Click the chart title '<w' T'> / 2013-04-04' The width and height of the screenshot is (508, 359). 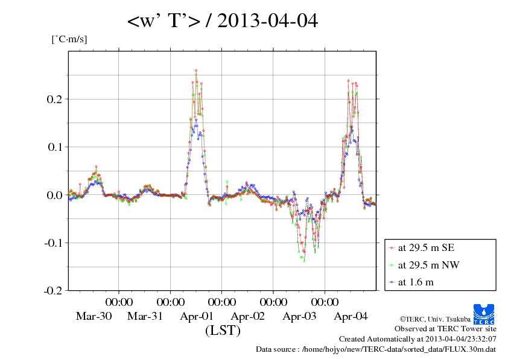click(223, 21)
